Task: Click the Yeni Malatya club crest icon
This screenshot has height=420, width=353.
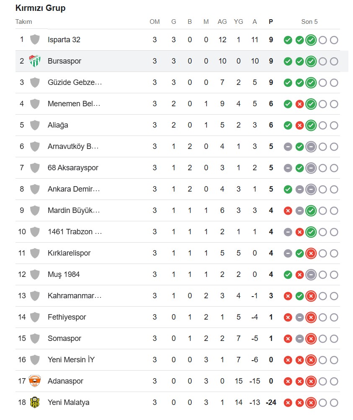Action: tap(35, 402)
